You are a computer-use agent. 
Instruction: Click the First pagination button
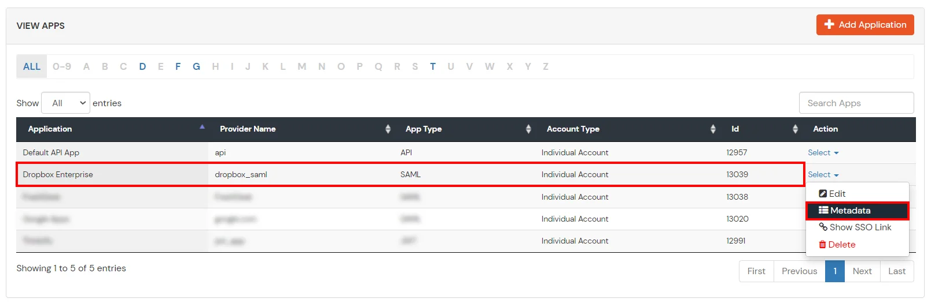tap(756, 271)
